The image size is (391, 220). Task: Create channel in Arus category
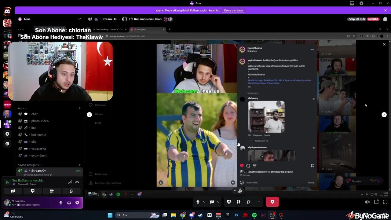(x=79, y=108)
